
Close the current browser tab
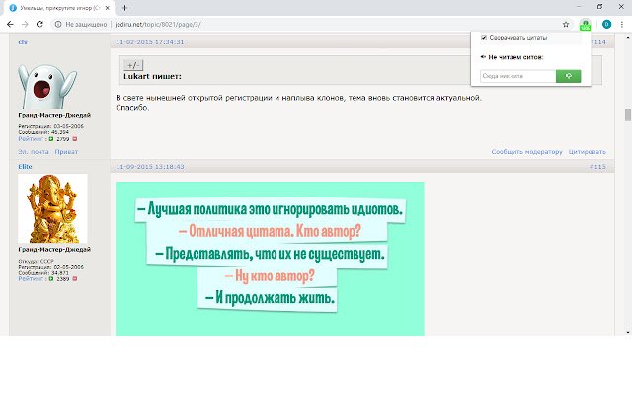(x=108, y=8)
